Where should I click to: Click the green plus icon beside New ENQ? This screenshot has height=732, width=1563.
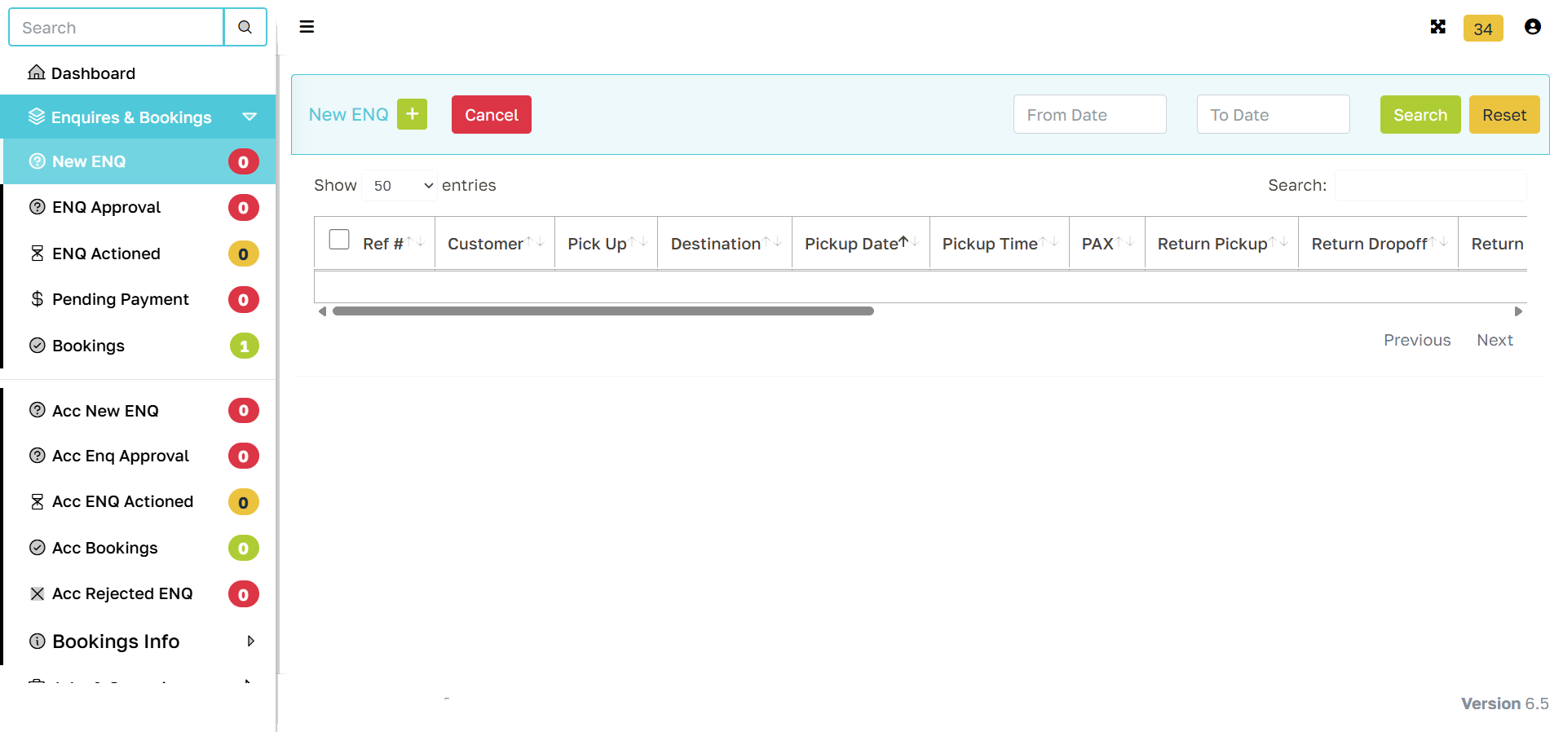(412, 114)
